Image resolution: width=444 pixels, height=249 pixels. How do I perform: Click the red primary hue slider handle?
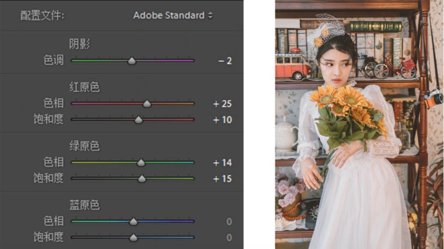tap(147, 104)
